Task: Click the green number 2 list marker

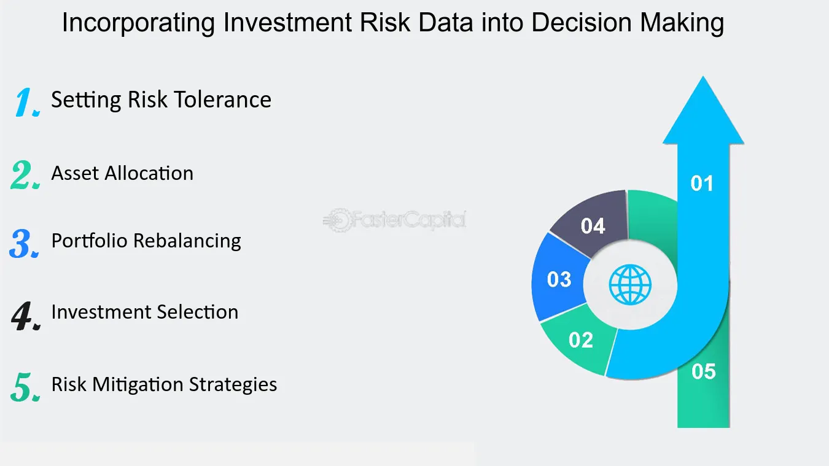Action: pos(25,175)
